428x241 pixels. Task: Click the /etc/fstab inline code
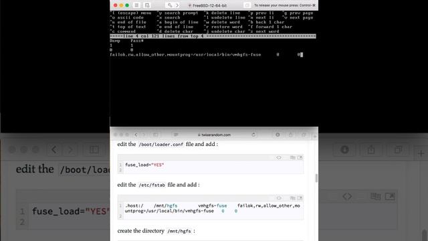(152, 185)
